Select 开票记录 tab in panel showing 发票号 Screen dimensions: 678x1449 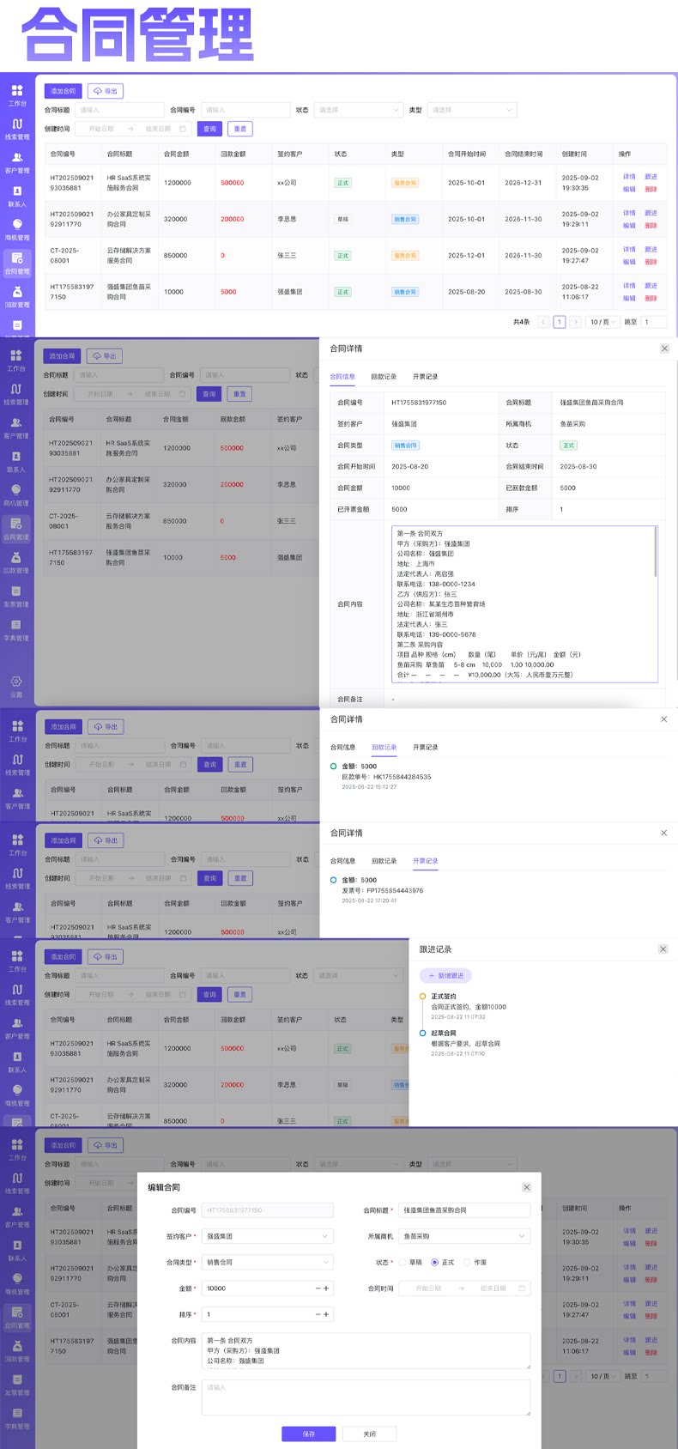click(425, 861)
